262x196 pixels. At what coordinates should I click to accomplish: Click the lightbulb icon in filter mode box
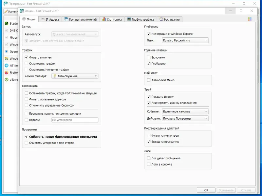tap(55, 76)
